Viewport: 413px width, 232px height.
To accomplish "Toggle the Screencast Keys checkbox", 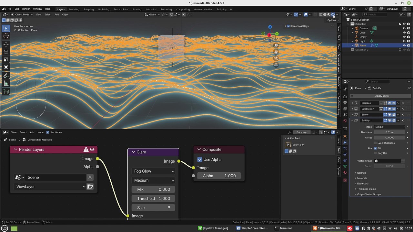I will [288, 26].
